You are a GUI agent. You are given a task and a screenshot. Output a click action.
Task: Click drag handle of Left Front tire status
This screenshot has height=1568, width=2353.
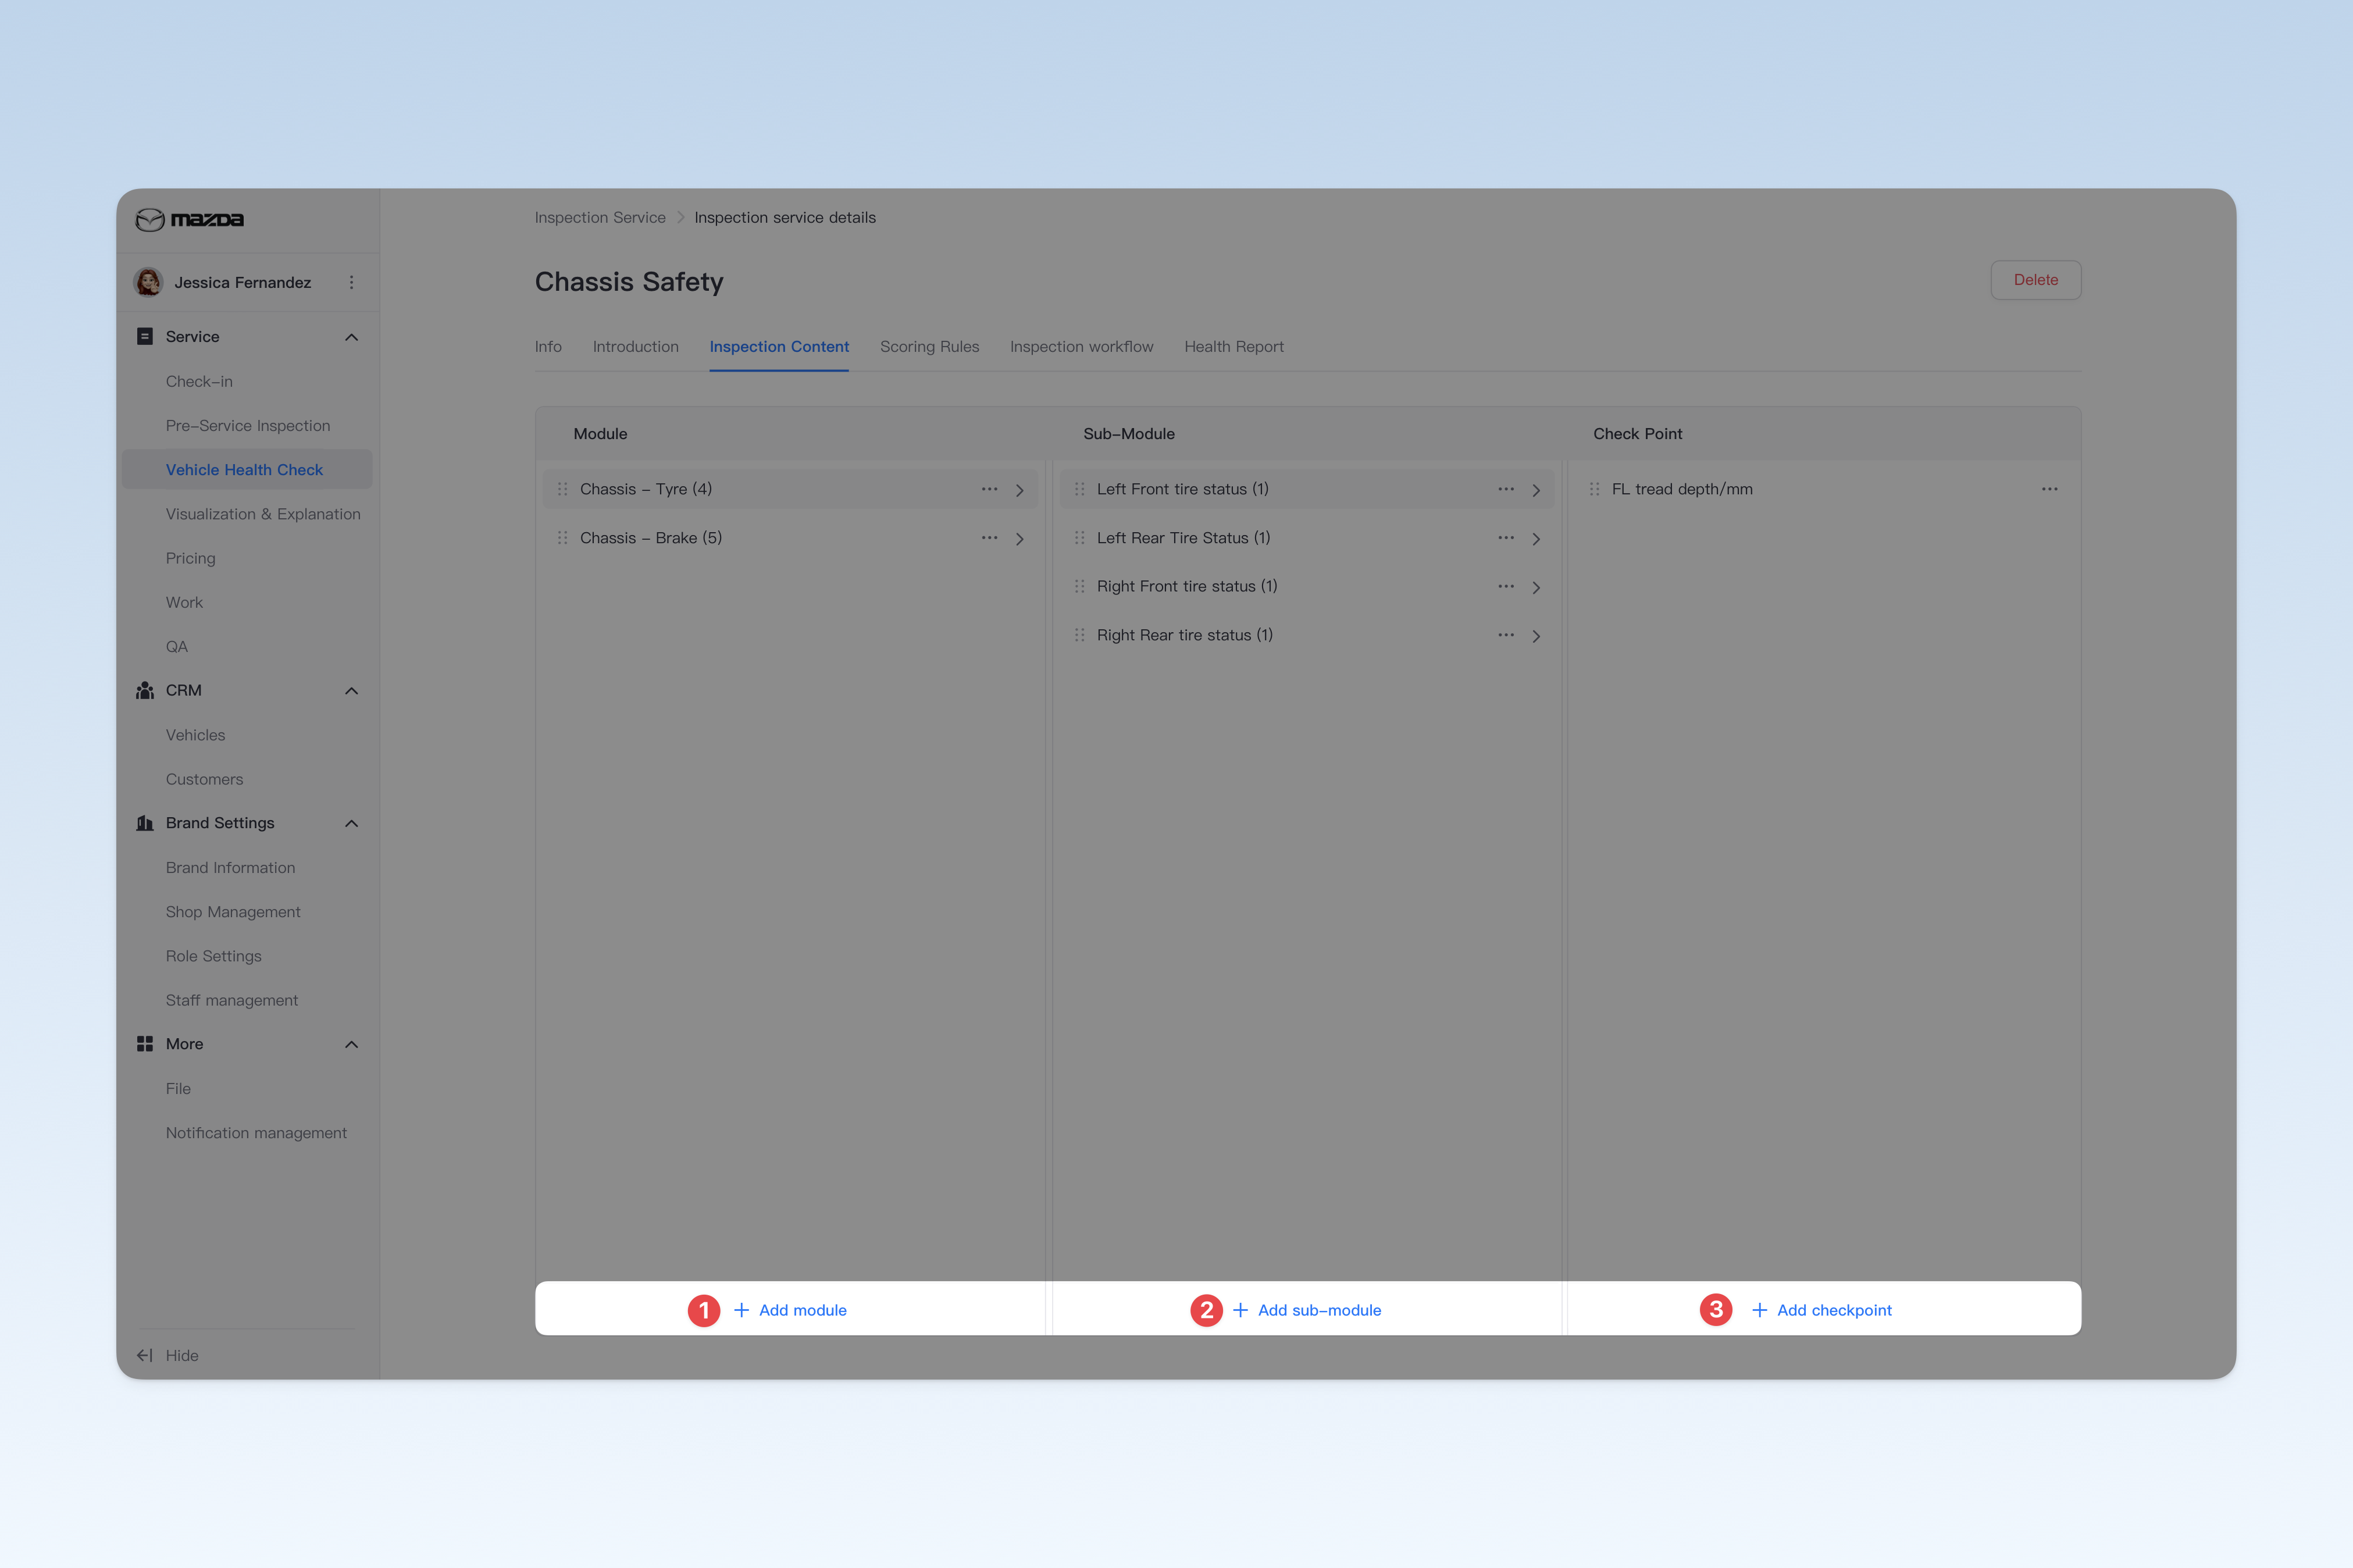coord(1079,489)
